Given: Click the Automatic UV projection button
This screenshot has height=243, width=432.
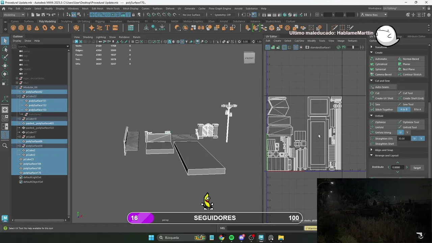Looking at the screenshot, I should pyautogui.click(x=384, y=59).
